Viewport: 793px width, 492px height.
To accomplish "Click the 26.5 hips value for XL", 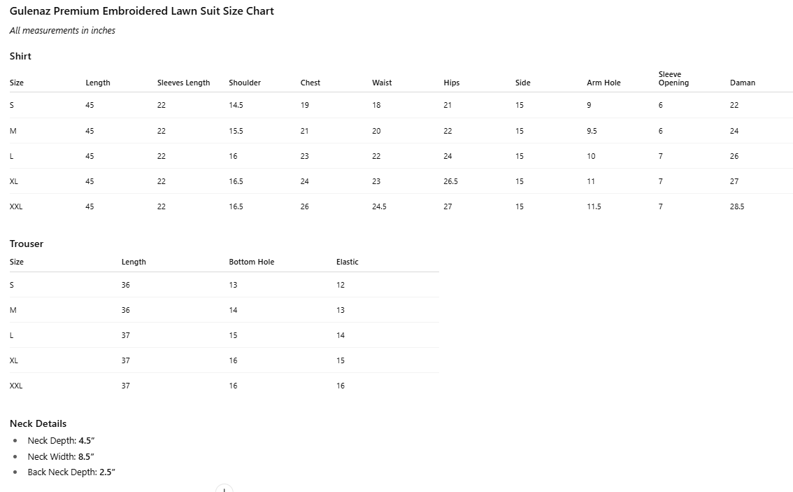I will point(451,181).
